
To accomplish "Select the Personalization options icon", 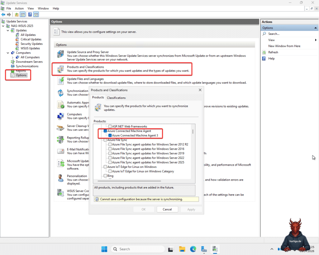I will [x=60, y=178].
